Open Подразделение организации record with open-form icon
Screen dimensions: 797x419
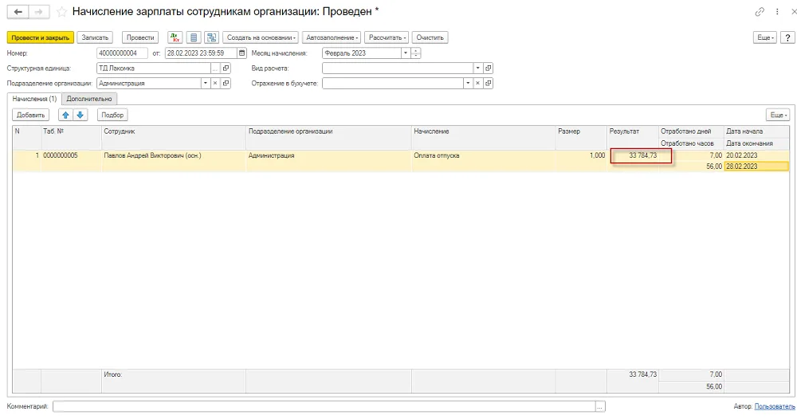pos(226,84)
